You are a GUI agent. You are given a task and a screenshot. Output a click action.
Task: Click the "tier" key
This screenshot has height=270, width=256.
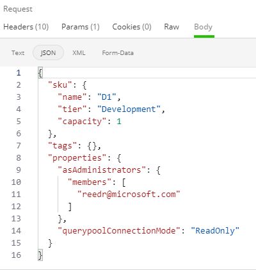click(73, 109)
